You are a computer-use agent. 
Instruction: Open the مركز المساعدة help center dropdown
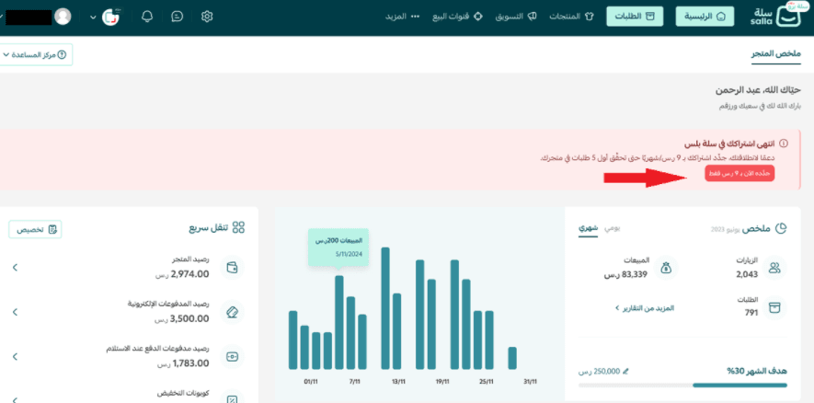click(x=36, y=55)
